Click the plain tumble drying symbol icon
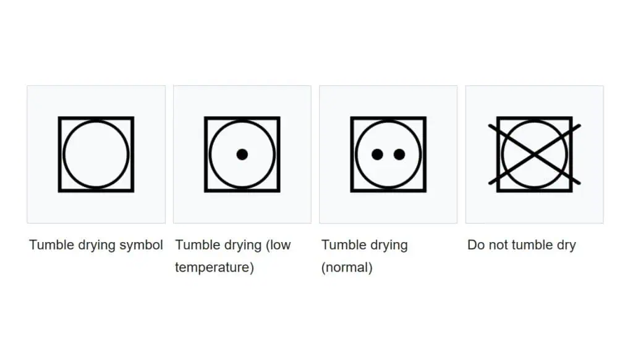This screenshot has height=347, width=633. (x=96, y=154)
